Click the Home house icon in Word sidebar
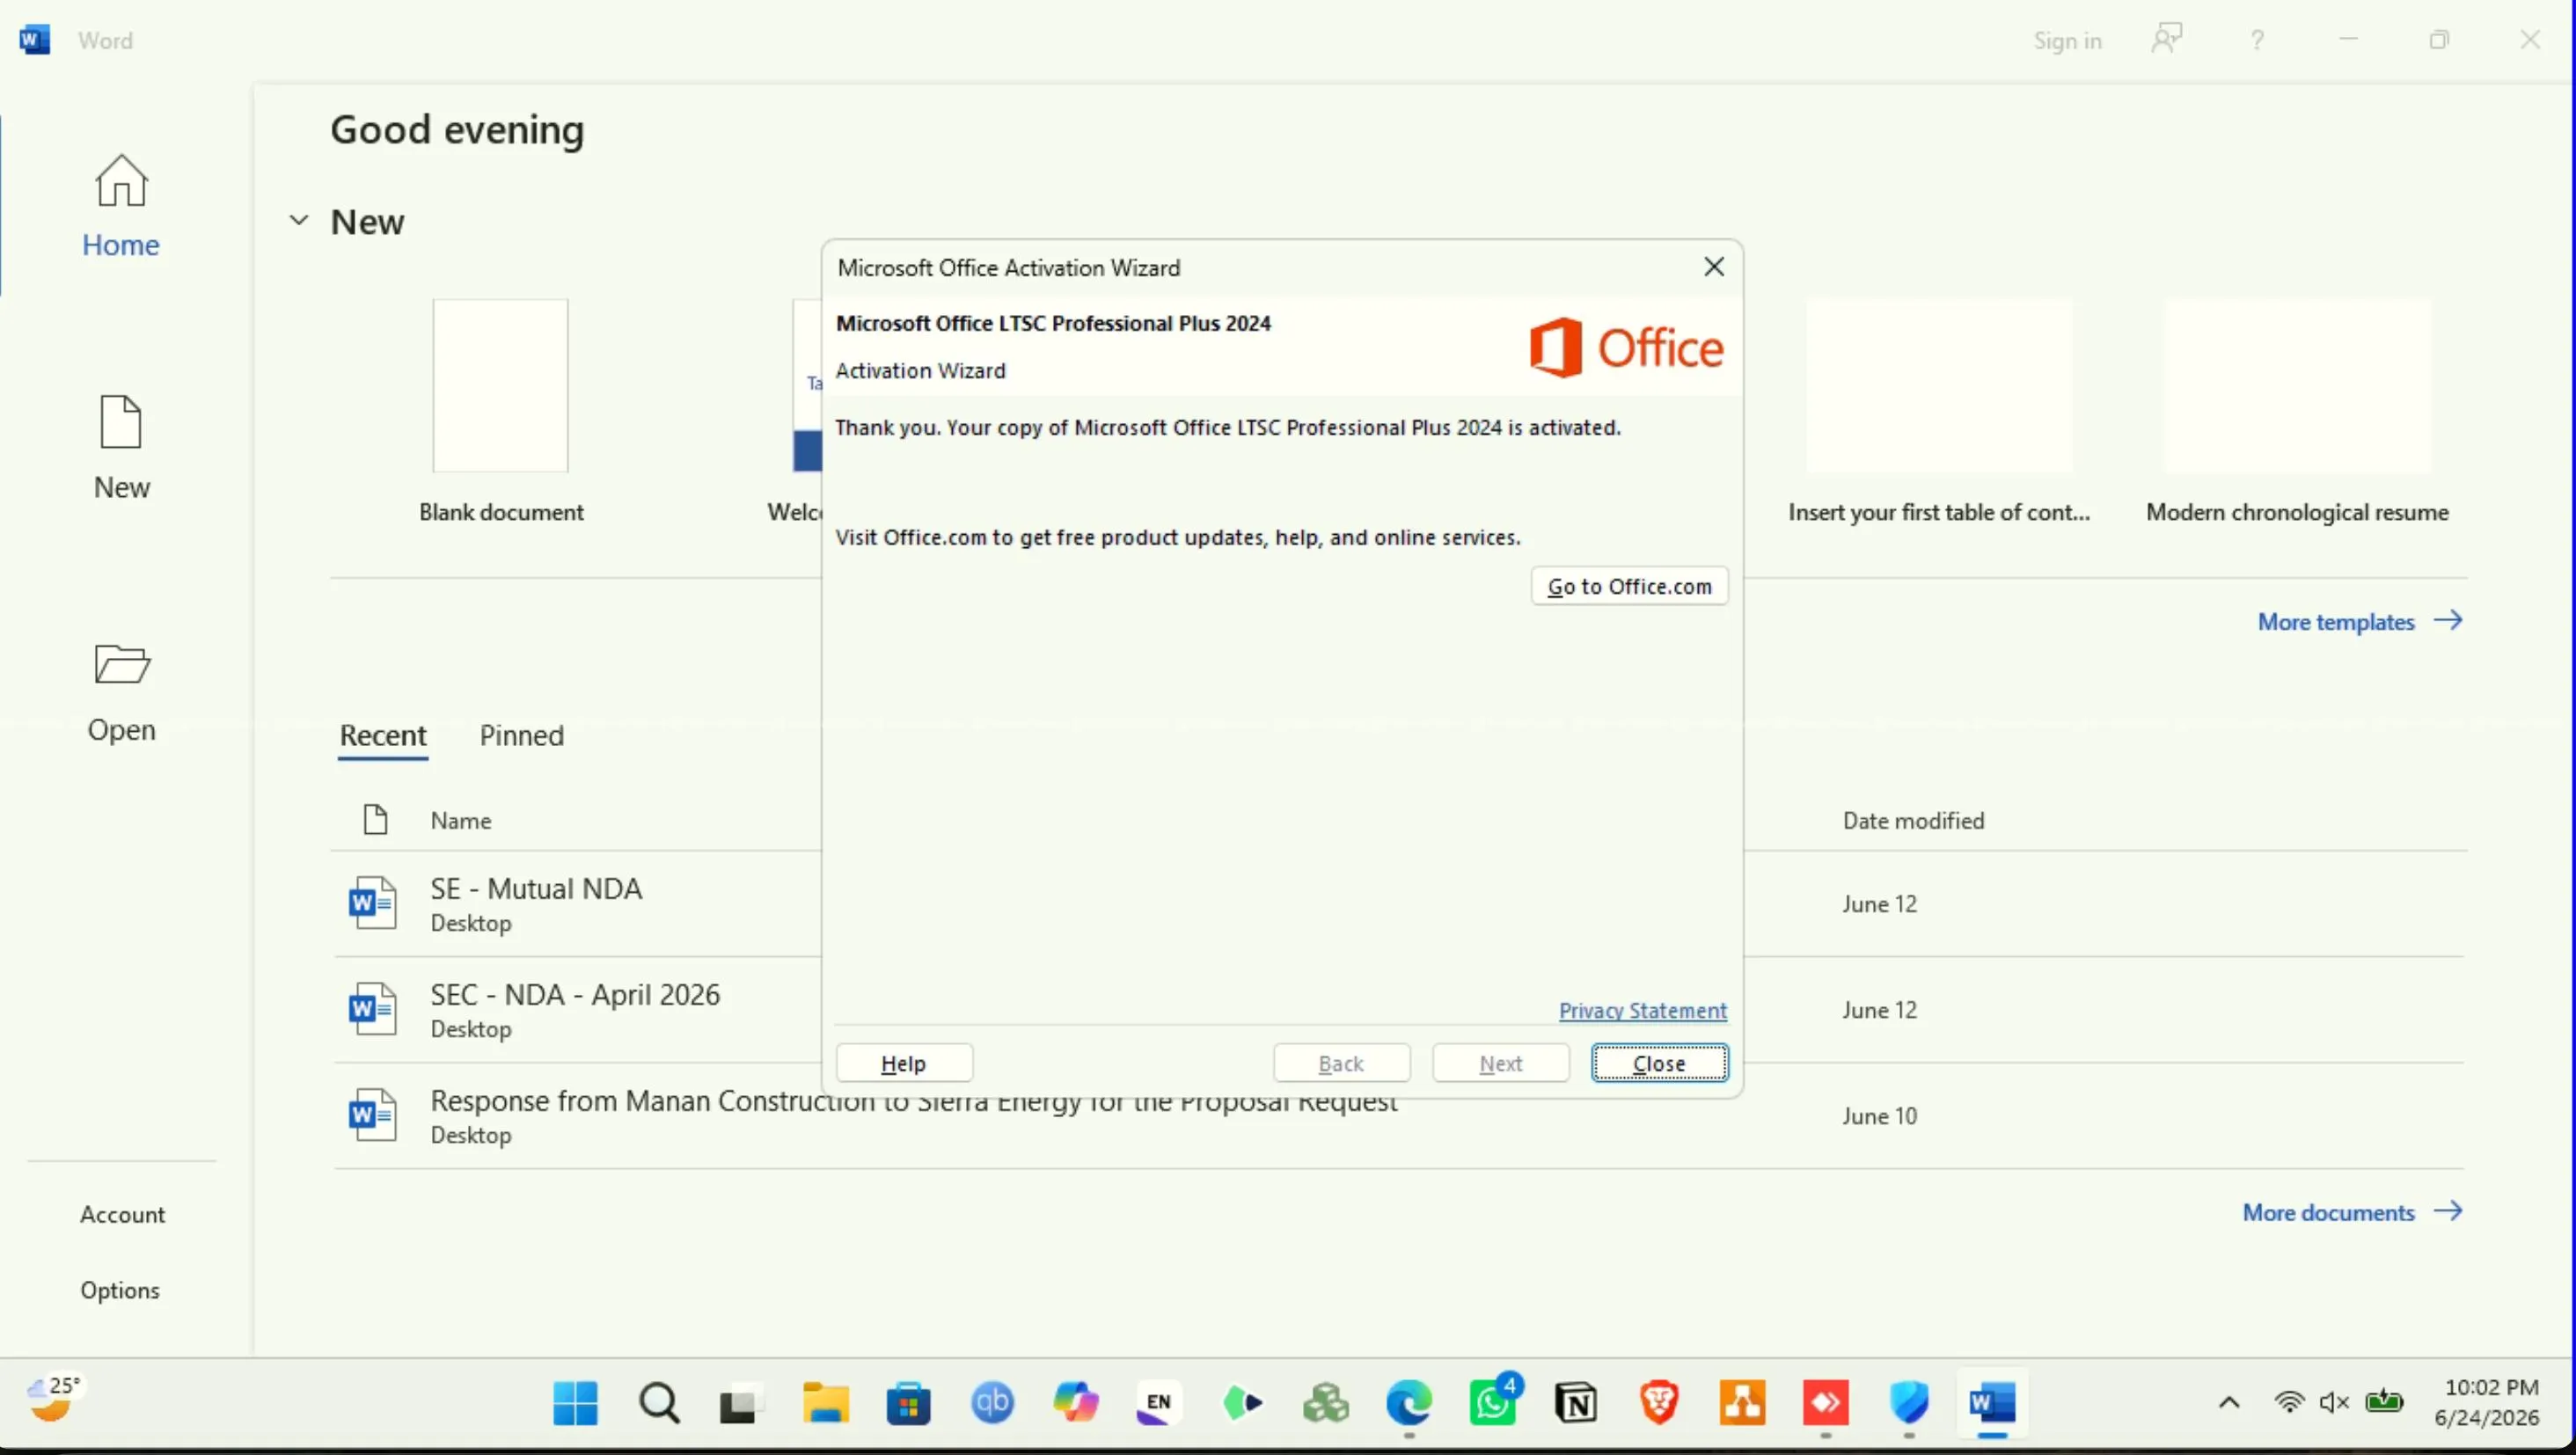This screenshot has height=1455, width=2576. point(121,181)
